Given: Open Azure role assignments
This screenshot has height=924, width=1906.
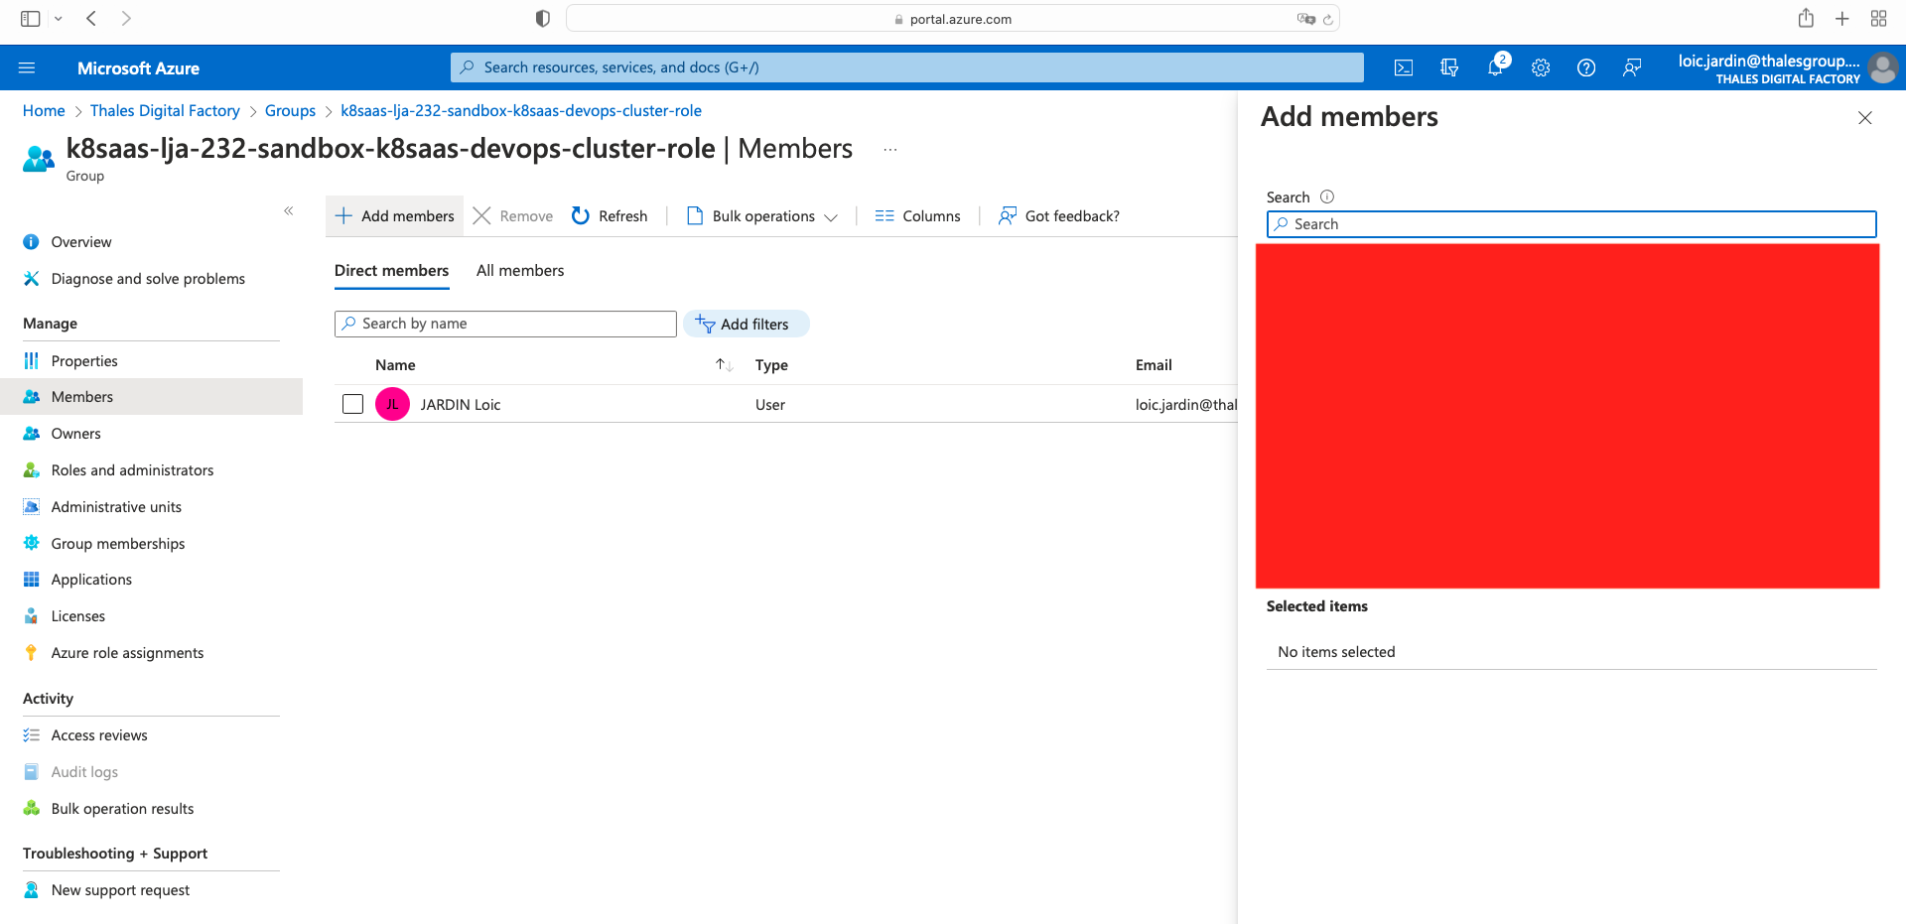Looking at the screenshot, I should (x=127, y=653).
